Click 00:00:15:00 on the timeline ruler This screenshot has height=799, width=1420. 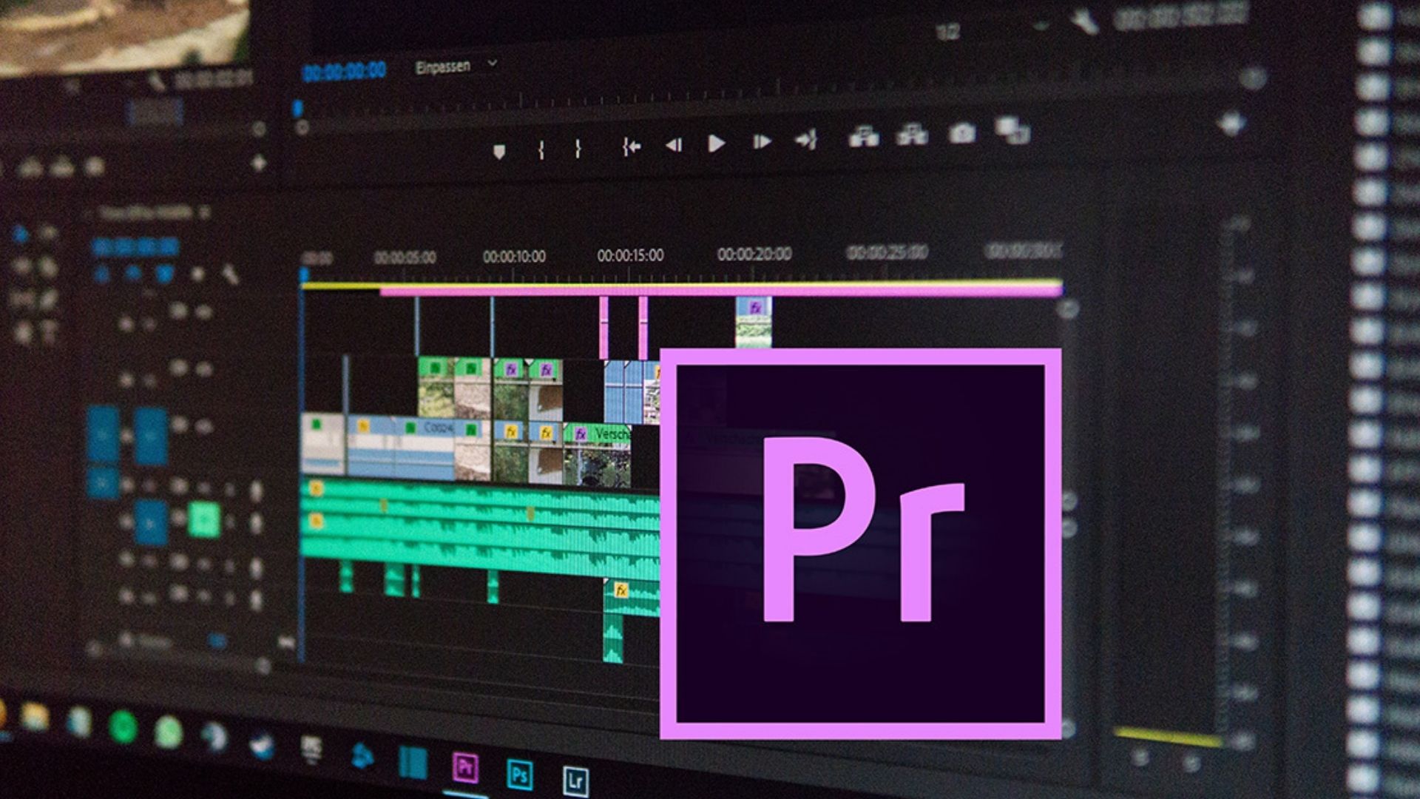pos(630,255)
